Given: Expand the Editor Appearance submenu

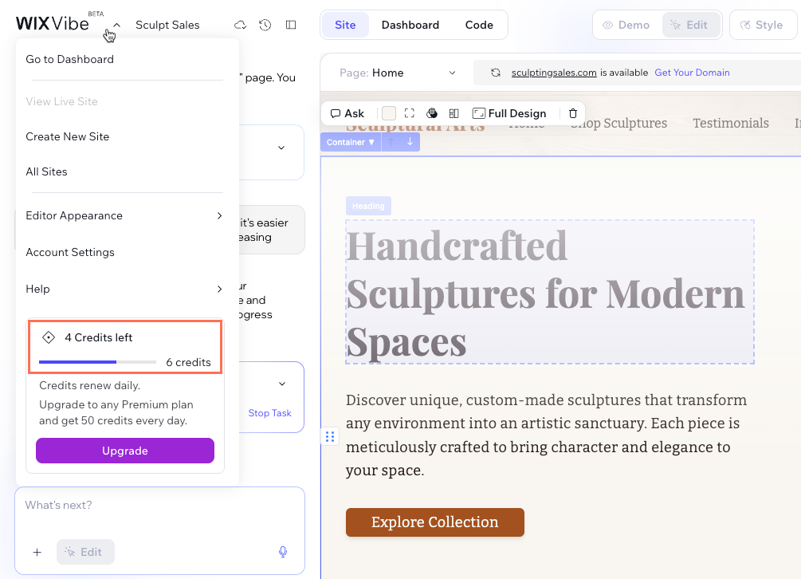Looking at the screenshot, I should pos(124,215).
